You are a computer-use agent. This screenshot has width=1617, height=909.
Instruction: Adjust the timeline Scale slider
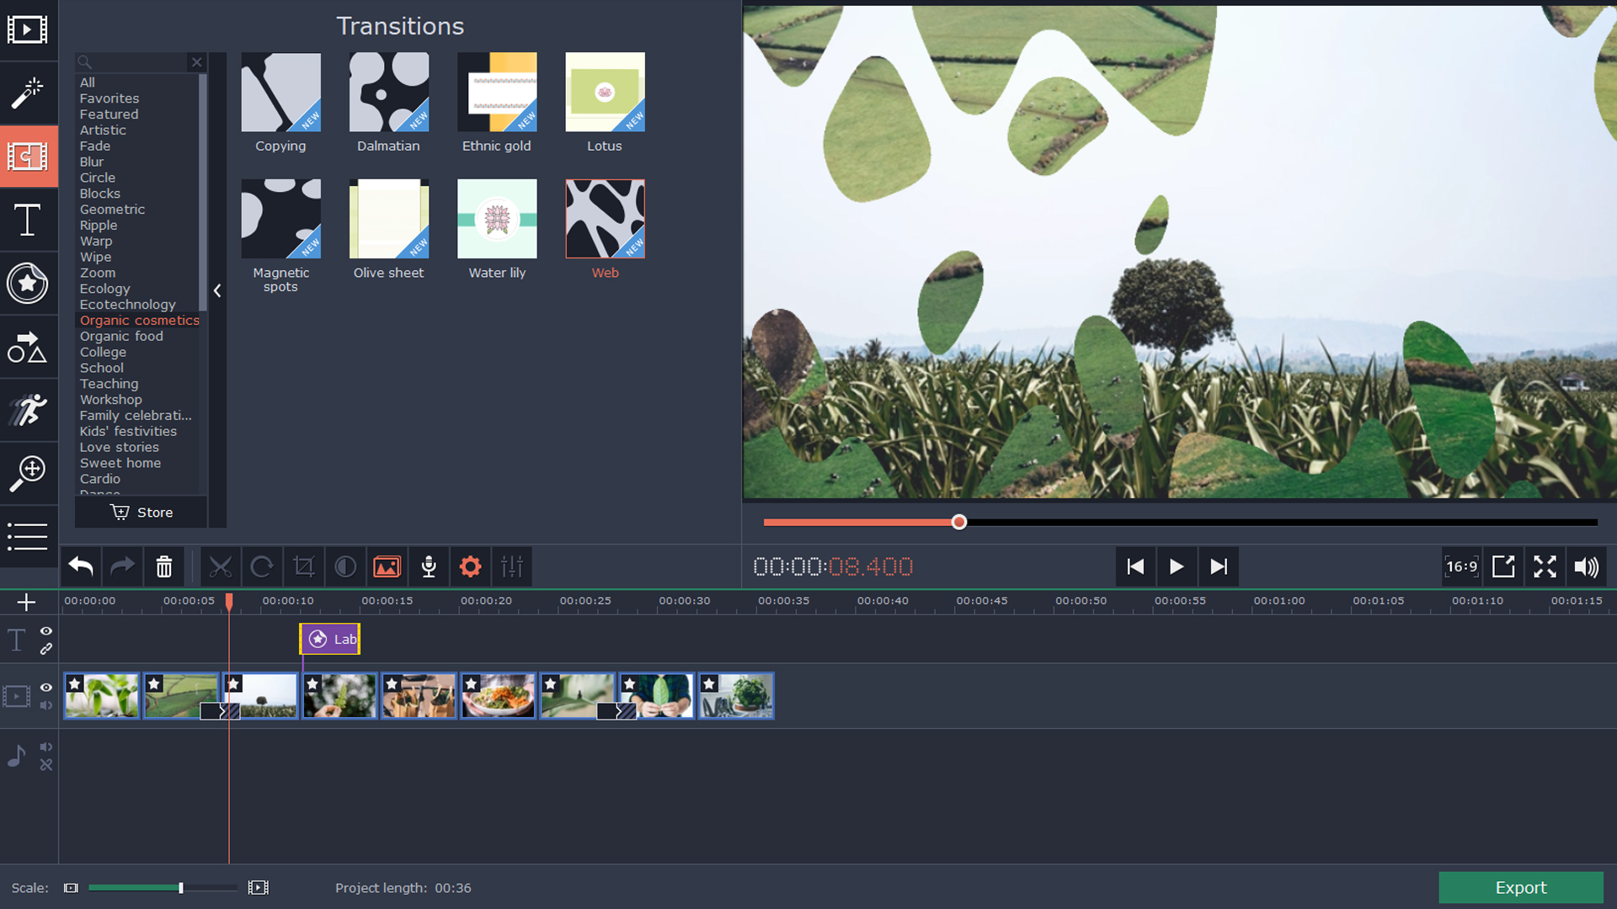point(181,887)
